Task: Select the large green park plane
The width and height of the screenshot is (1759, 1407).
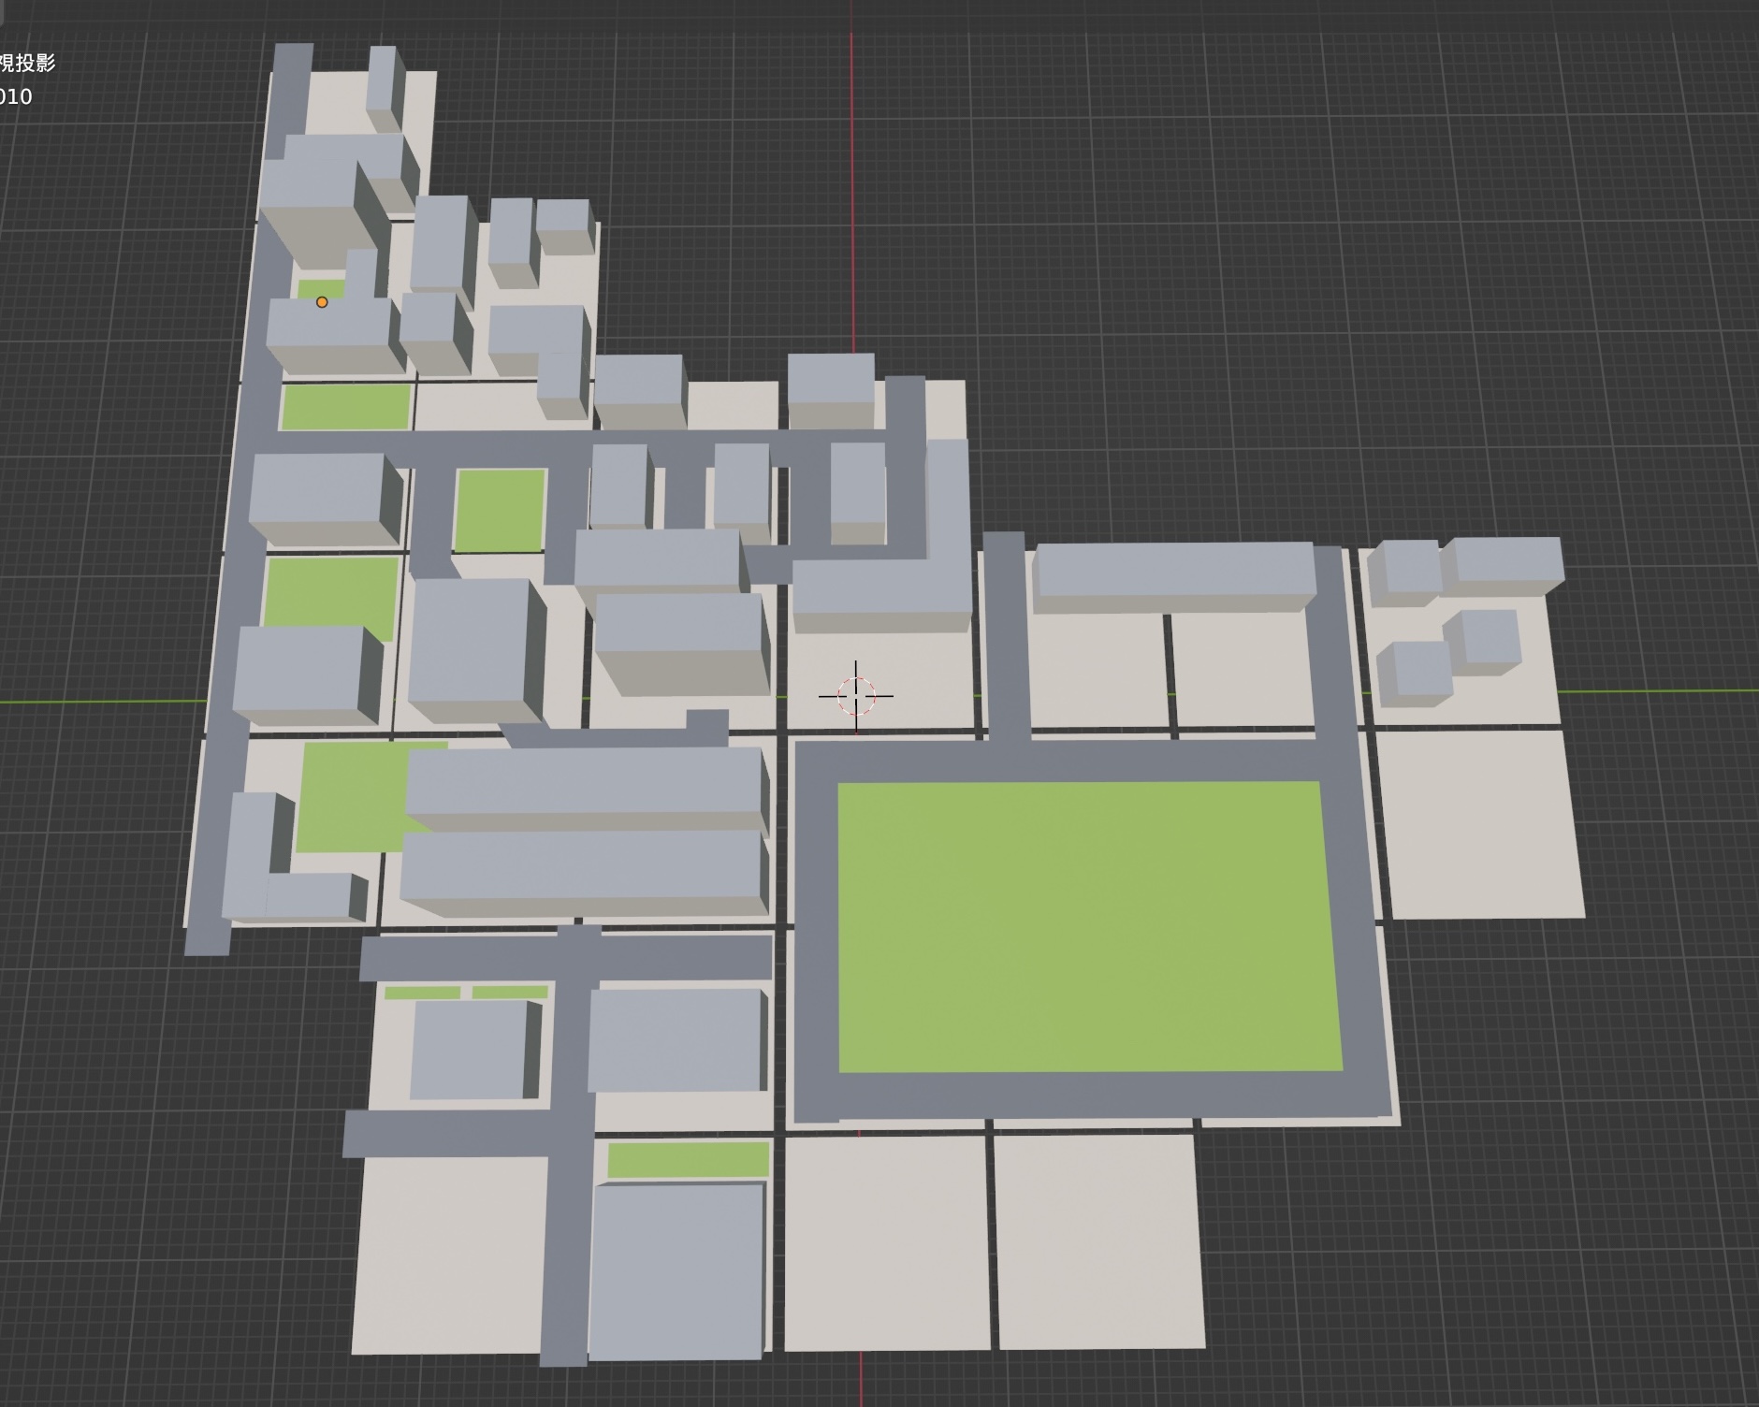Action: point(1089,926)
